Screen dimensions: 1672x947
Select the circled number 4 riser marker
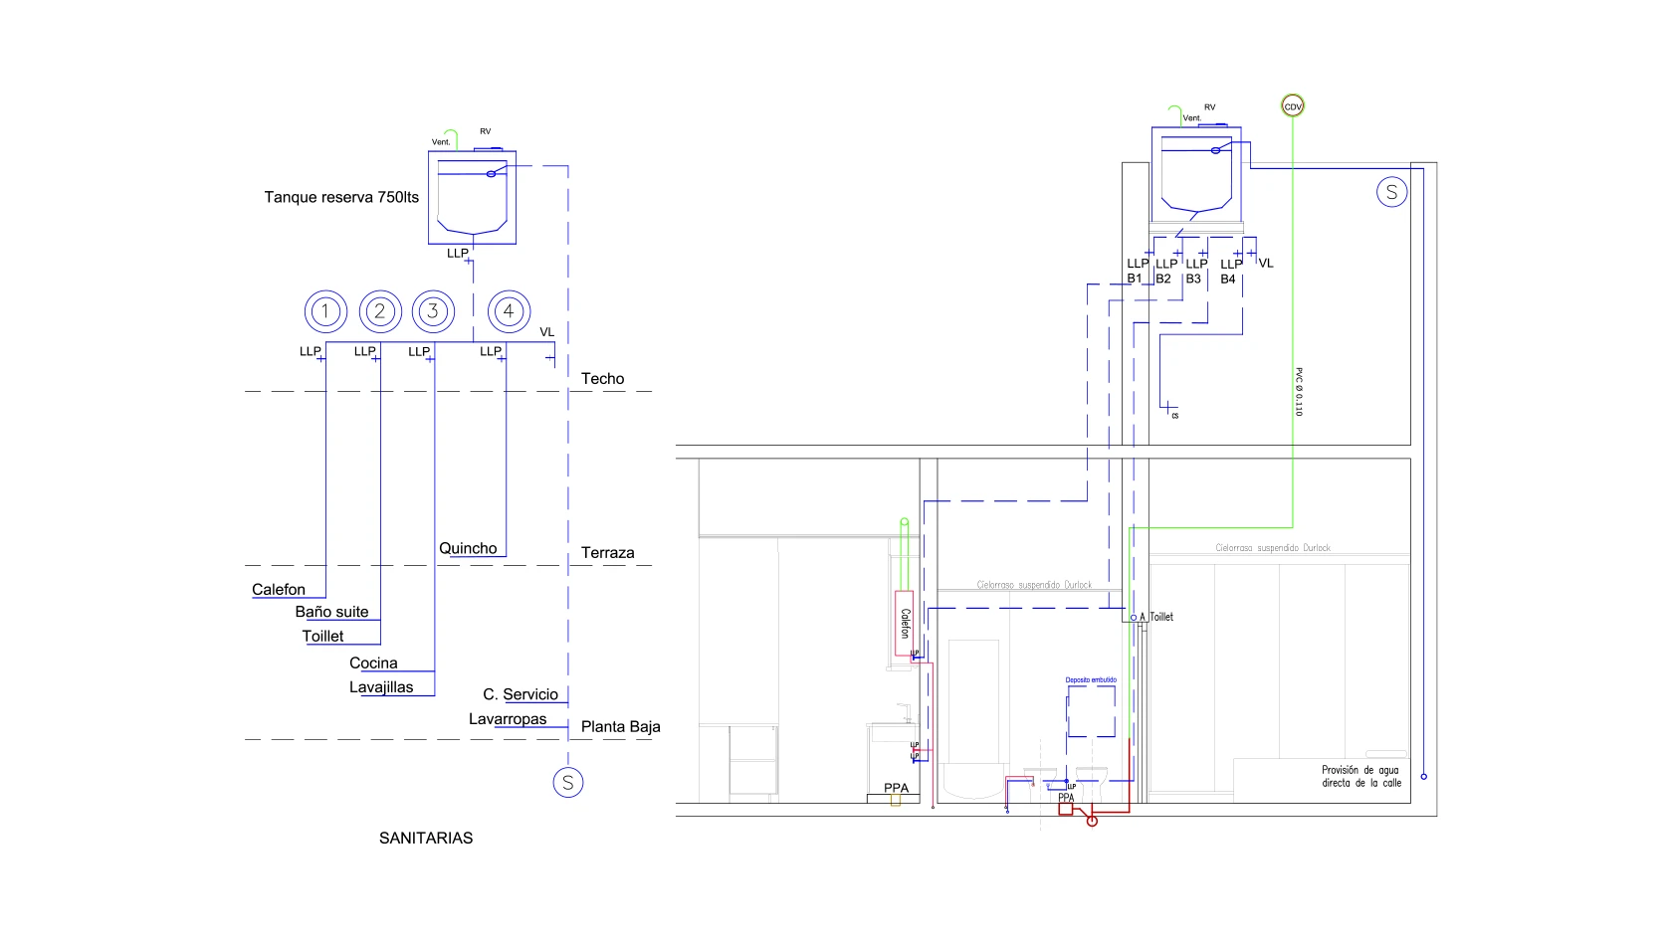pyautogui.click(x=509, y=311)
